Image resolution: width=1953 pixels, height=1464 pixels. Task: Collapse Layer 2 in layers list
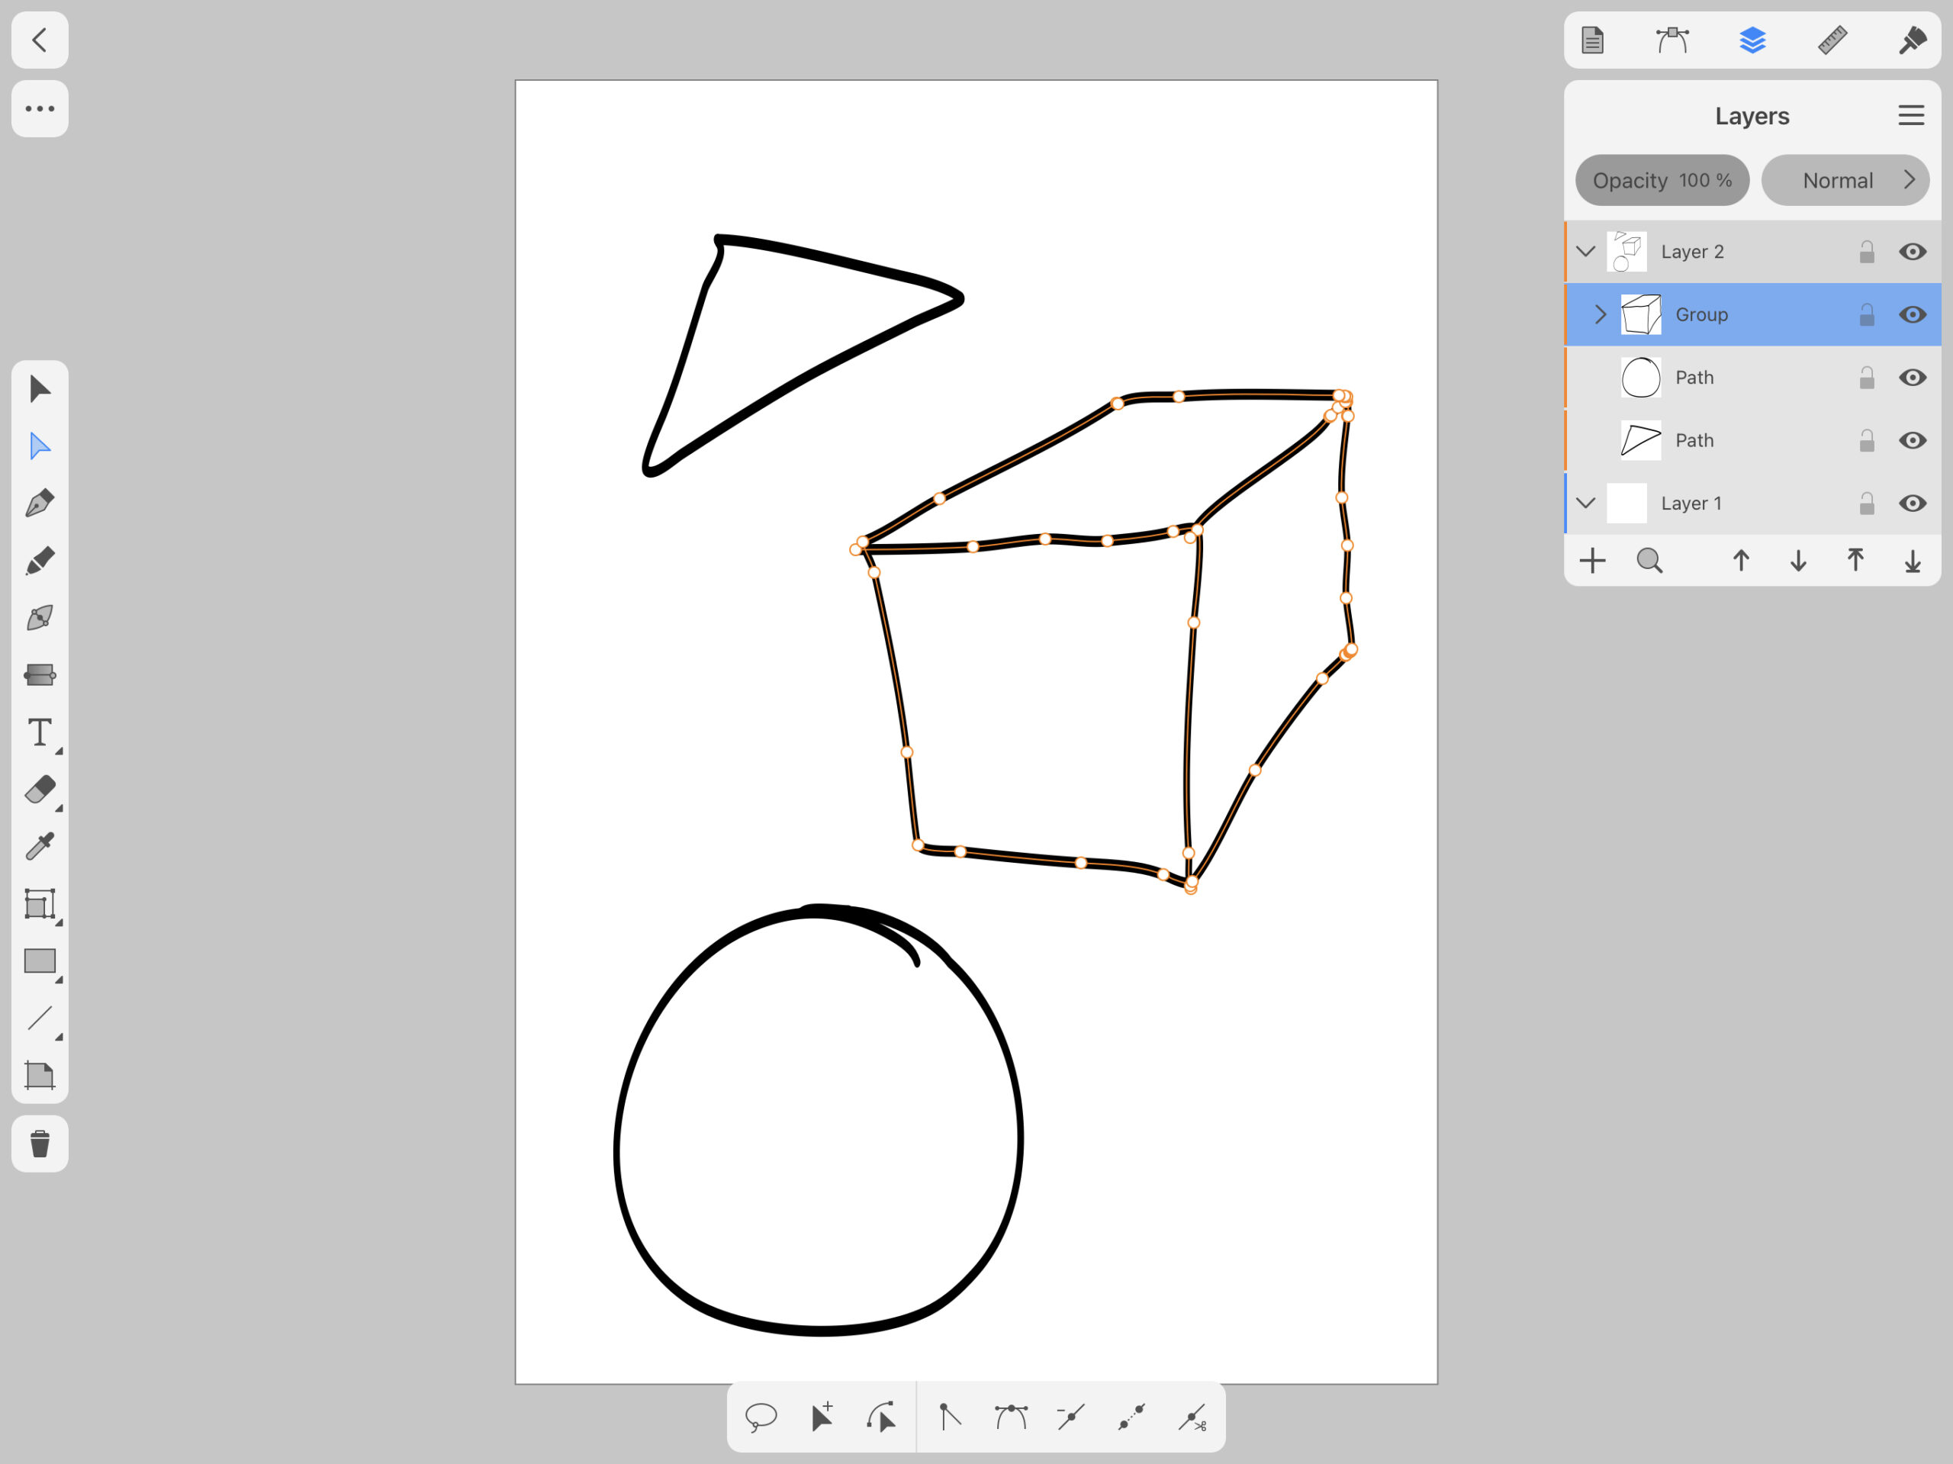(x=1586, y=252)
